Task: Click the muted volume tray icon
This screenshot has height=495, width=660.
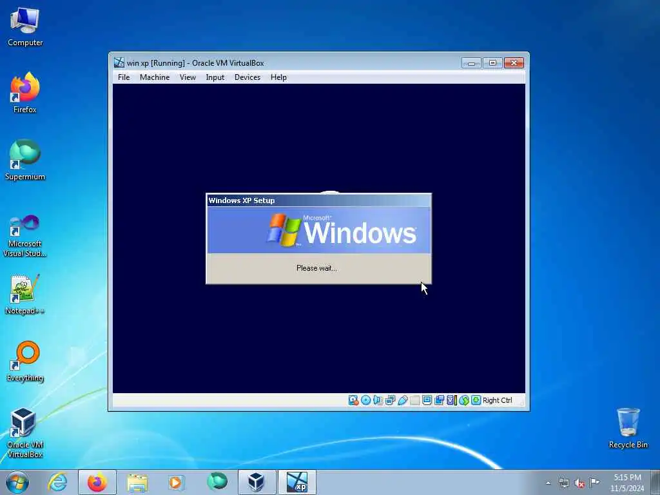Action: [x=579, y=483]
